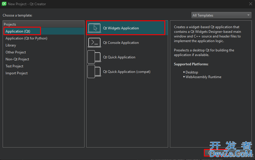Viewport: 255px width, 160px height.
Task: Select the Library project category
Action: (44, 45)
